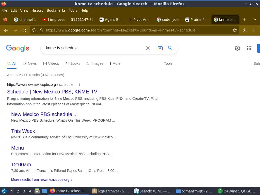The image size is (260, 195).
Task: Open the View menu
Action: [24, 10]
